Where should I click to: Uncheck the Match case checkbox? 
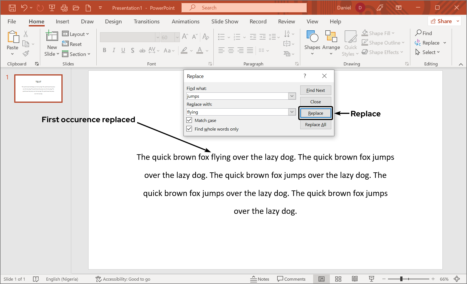click(189, 120)
